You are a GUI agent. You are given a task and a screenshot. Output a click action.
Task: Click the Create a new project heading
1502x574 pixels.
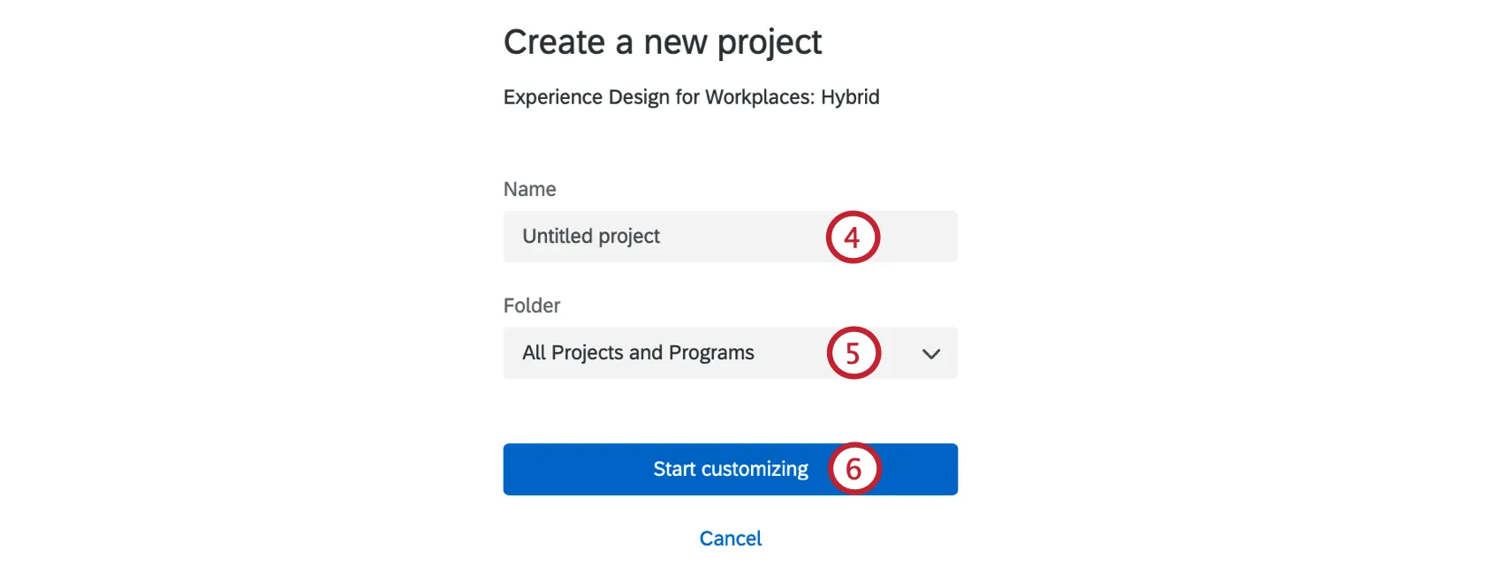coord(663,41)
